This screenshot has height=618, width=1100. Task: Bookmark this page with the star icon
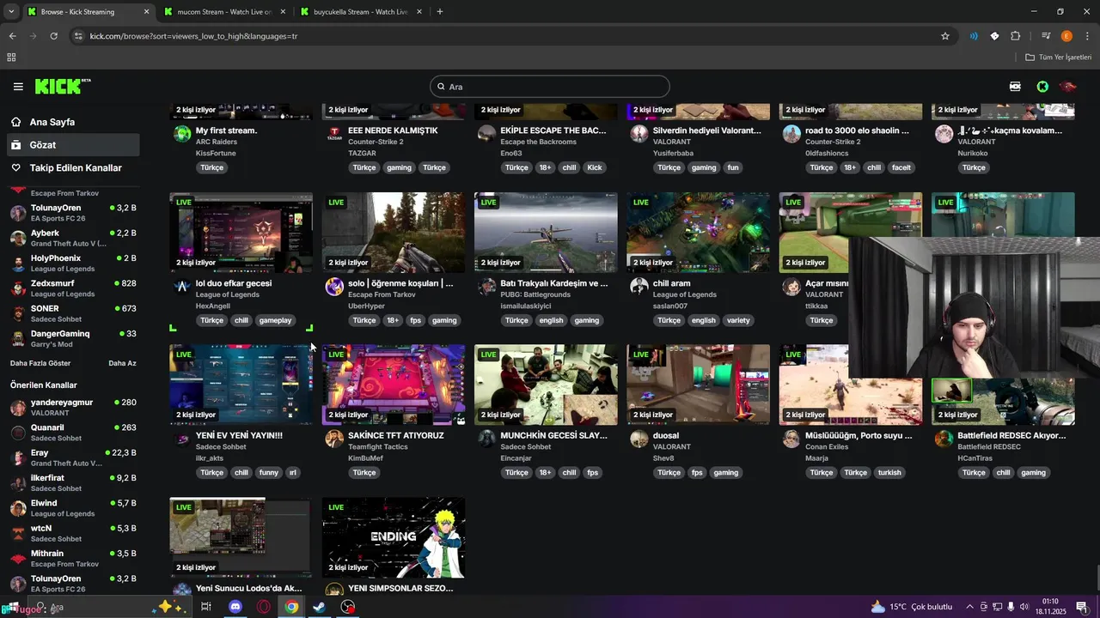click(945, 36)
